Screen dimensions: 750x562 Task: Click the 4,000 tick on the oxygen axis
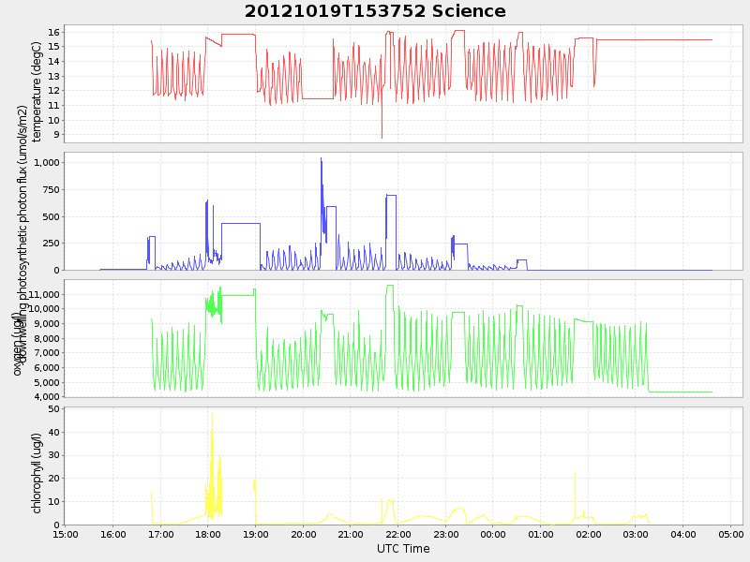pos(46,397)
